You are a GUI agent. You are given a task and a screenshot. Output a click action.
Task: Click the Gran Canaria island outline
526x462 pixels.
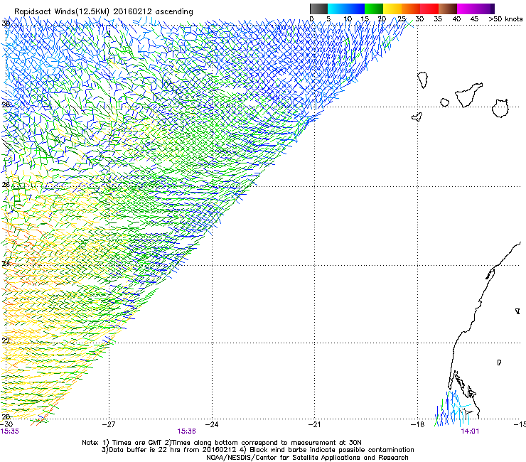pos(500,108)
